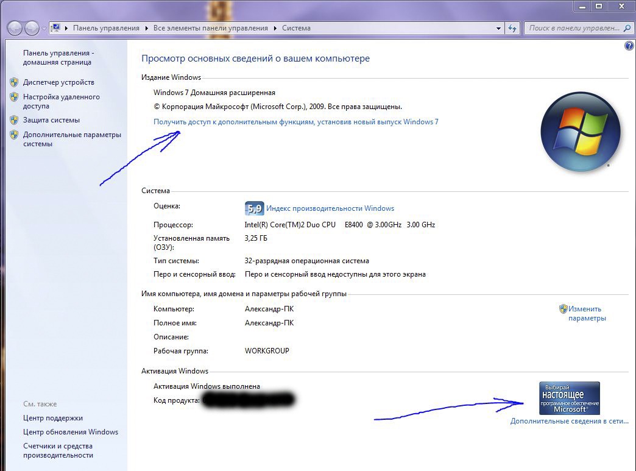Click shield icon beside 'Дополнительные параметры системы'
Screen dimensions: 636x471
coord(14,135)
